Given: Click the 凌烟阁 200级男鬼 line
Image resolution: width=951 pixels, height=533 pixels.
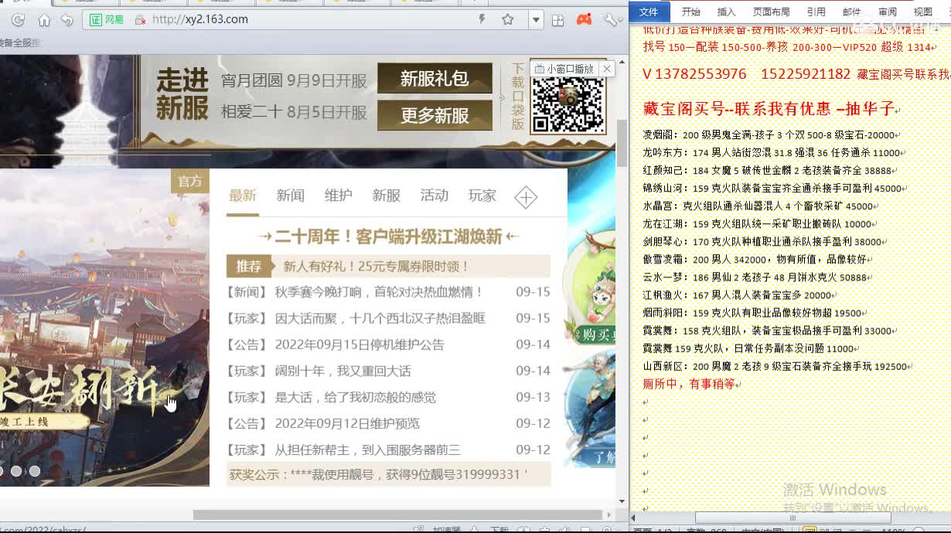Looking at the screenshot, I should coord(772,134).
